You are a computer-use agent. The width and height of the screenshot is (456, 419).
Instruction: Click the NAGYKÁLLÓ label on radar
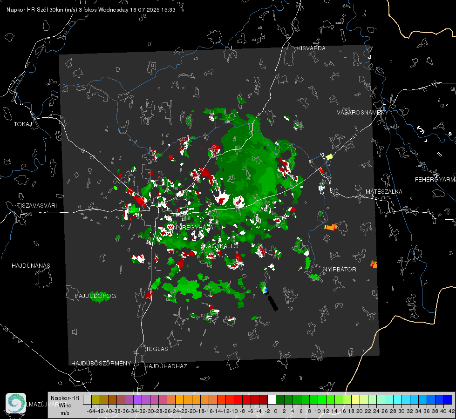tap(220, 246)
